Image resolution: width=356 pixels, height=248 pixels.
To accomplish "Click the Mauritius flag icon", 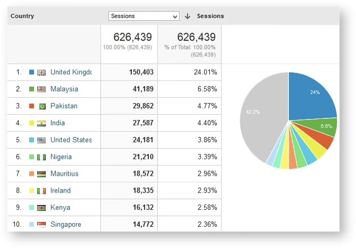I will [x=41, y=174].
